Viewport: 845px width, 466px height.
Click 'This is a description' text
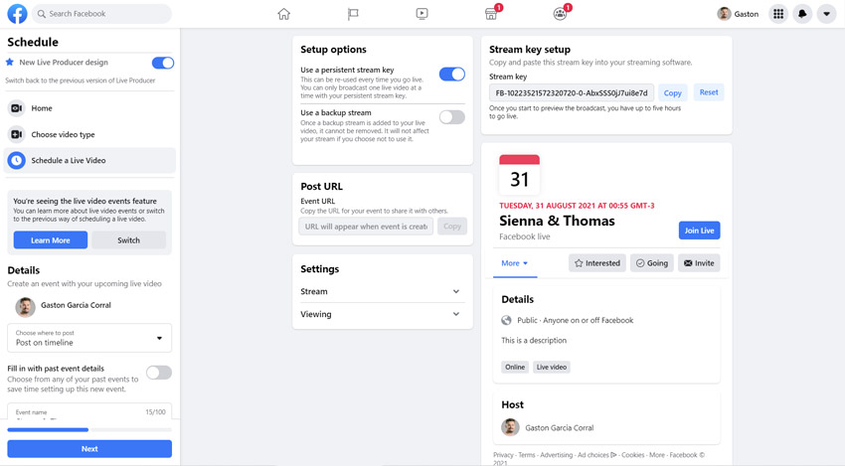pos(534,341)
